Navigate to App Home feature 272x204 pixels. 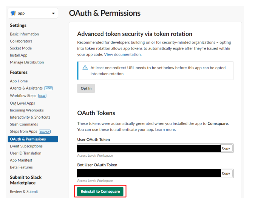coord(19,81)
